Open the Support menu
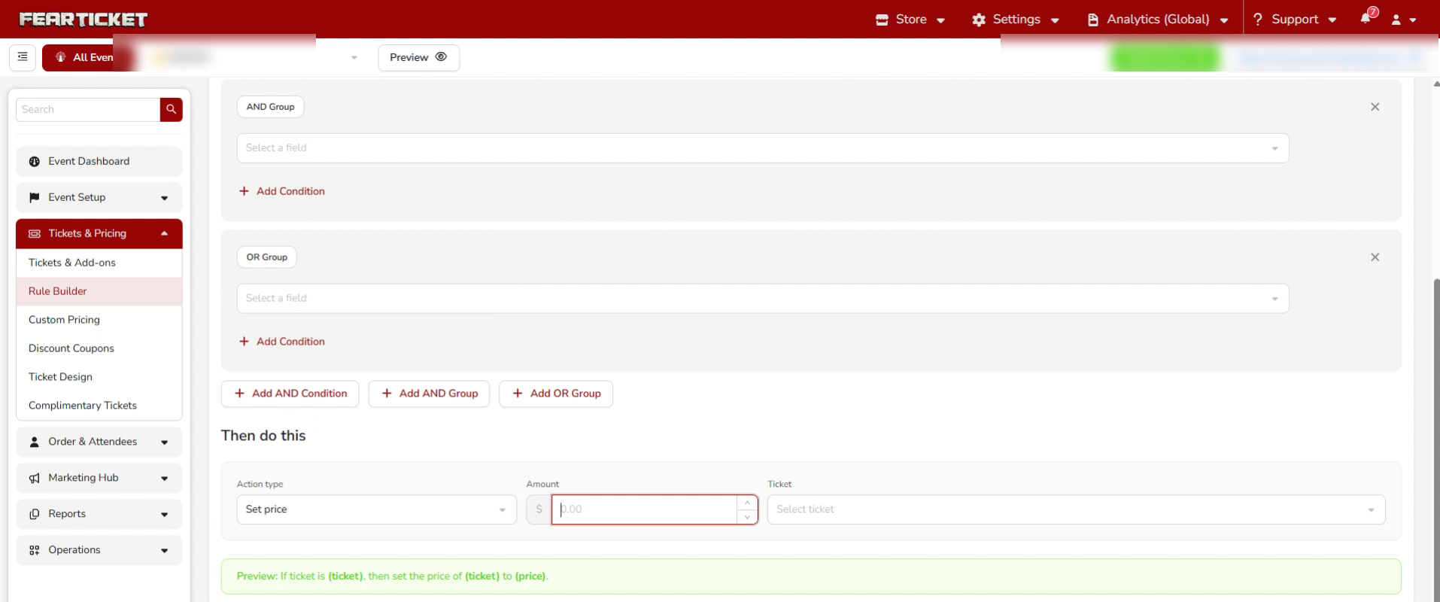Image resolution: width=1440 pixels, height=602 pixels. click(1295, 20)
